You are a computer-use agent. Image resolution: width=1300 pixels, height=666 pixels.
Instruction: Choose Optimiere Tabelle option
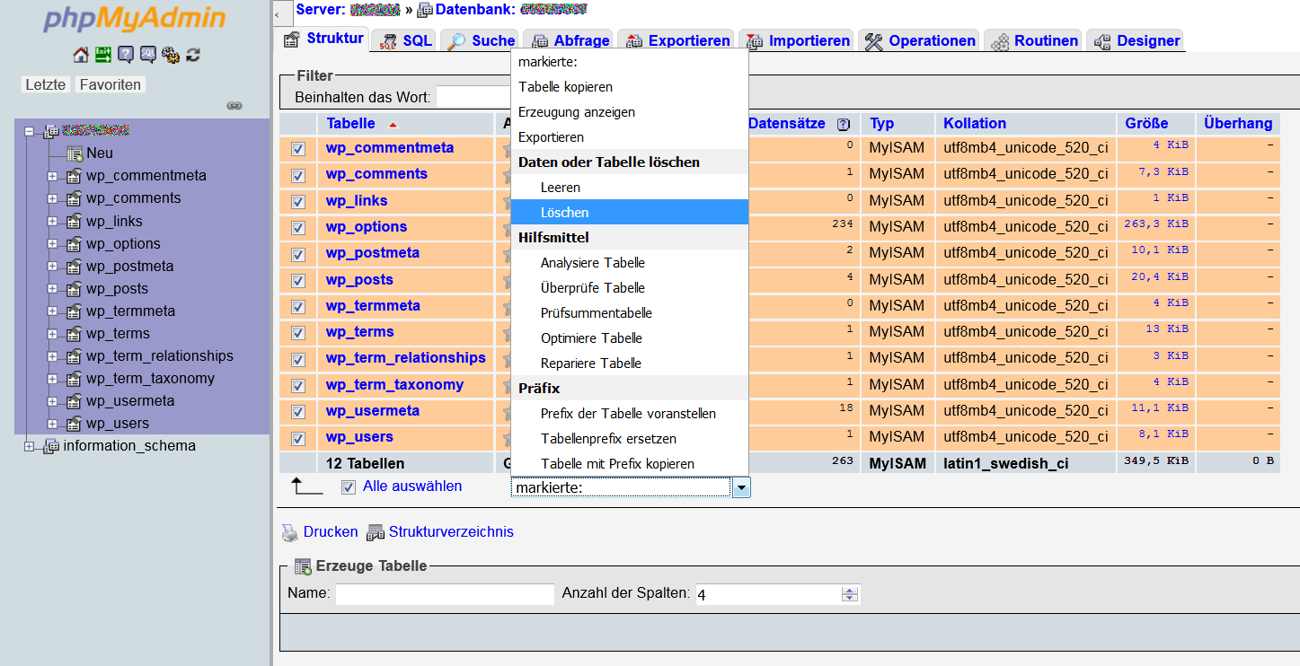(x=630, y=338)
